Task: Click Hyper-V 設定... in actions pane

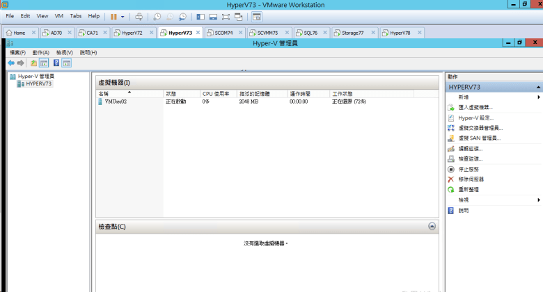Action: [475, 118]
